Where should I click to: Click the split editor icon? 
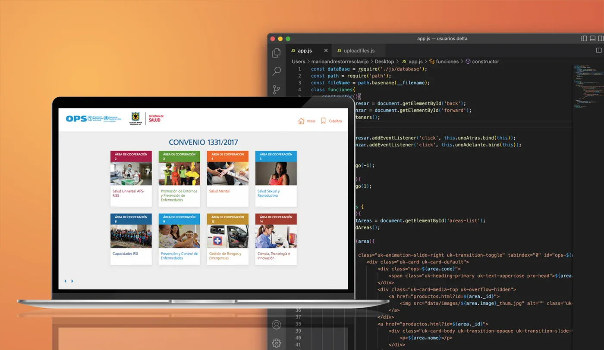tap(599, 50)
